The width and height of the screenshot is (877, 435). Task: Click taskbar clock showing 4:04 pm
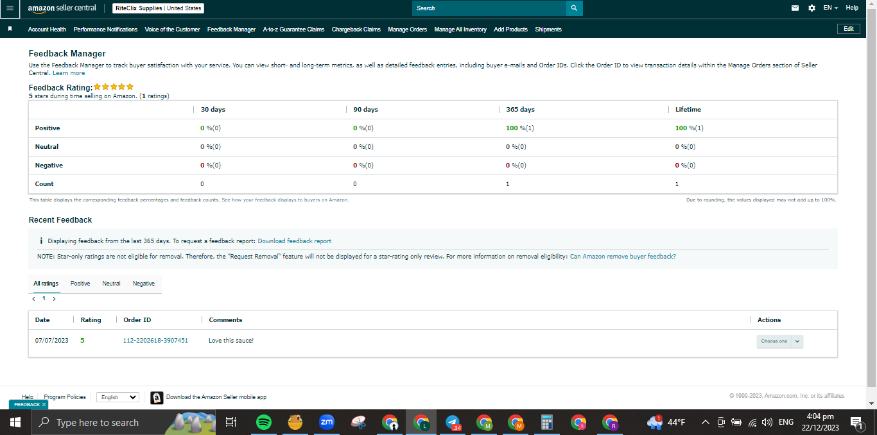(x=820, y=422)
